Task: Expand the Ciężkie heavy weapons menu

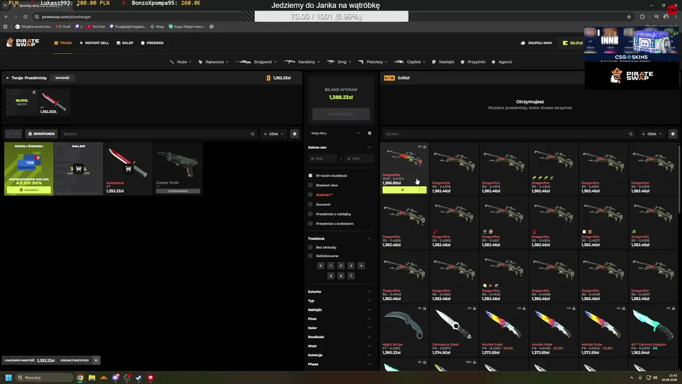Action: coord(410,62)
